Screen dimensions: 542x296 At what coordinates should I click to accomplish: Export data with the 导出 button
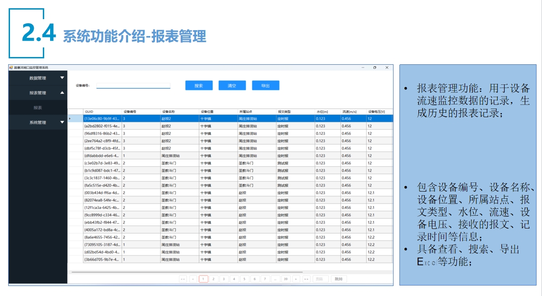coord(266,86)
